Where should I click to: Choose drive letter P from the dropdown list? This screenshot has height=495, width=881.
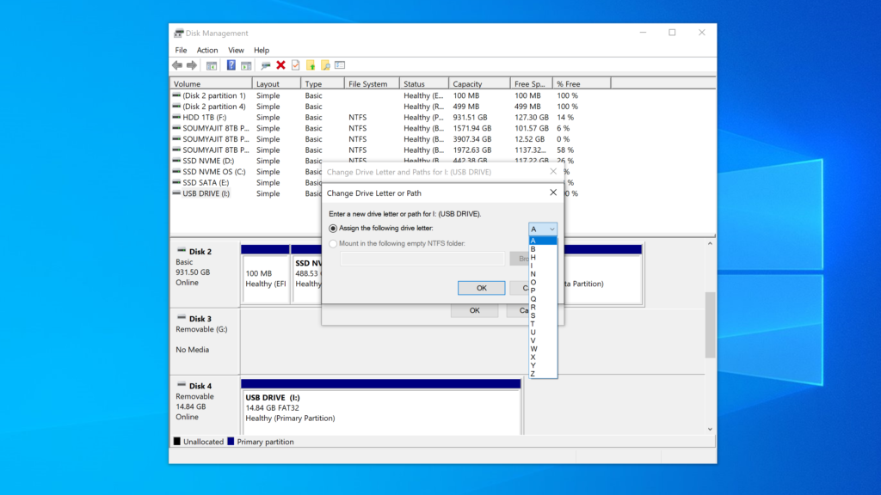[x=543, y=290]
